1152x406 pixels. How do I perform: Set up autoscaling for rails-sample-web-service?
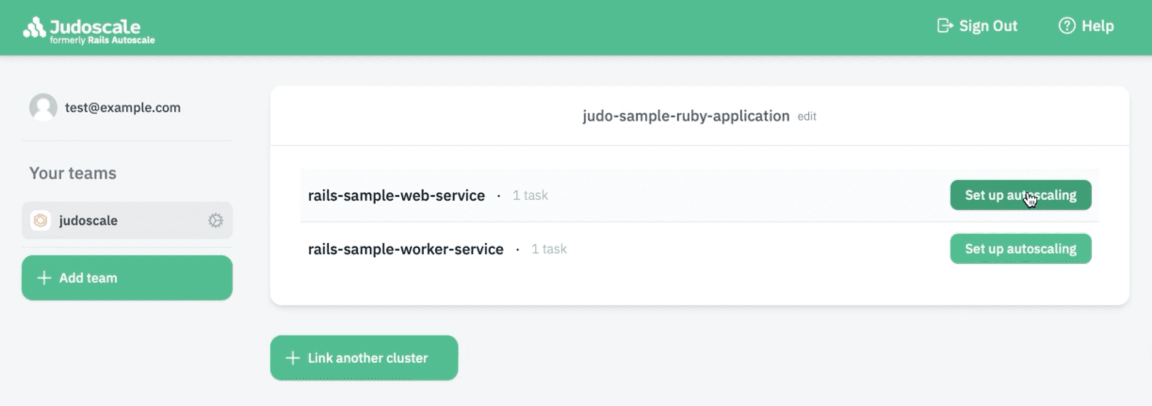tap(1021, 195)
